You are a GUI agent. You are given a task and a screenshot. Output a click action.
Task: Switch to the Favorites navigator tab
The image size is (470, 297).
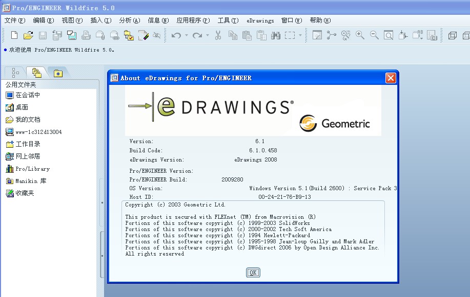click(x=58, y=73)
